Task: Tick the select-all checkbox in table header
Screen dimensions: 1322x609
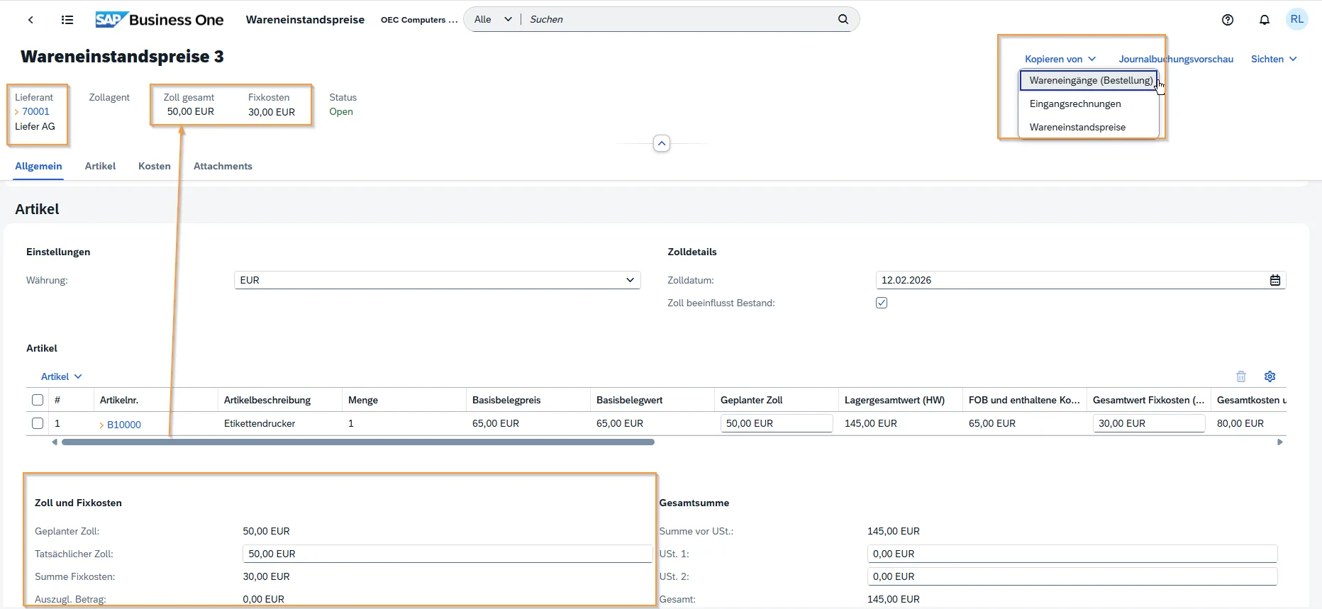Action: (x=38, y=400)
